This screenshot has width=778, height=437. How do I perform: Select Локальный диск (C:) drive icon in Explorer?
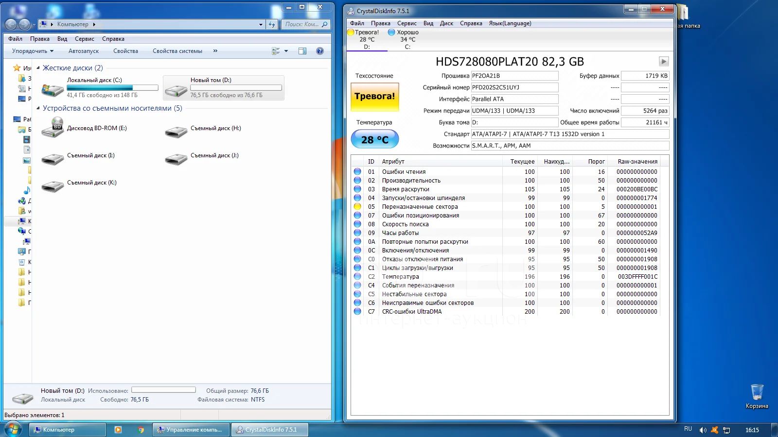53,89
